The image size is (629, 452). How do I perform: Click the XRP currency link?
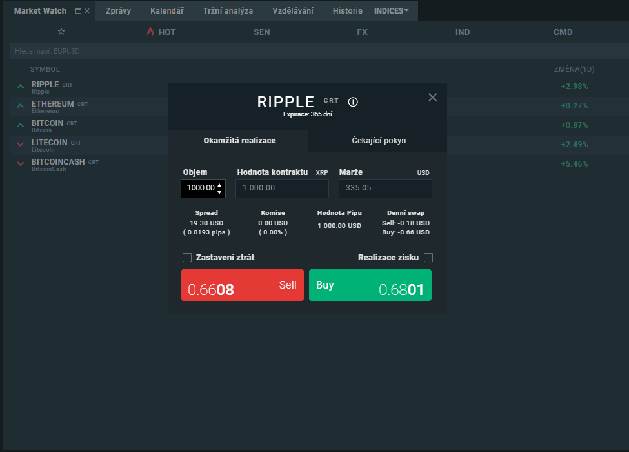click(322, 173)
